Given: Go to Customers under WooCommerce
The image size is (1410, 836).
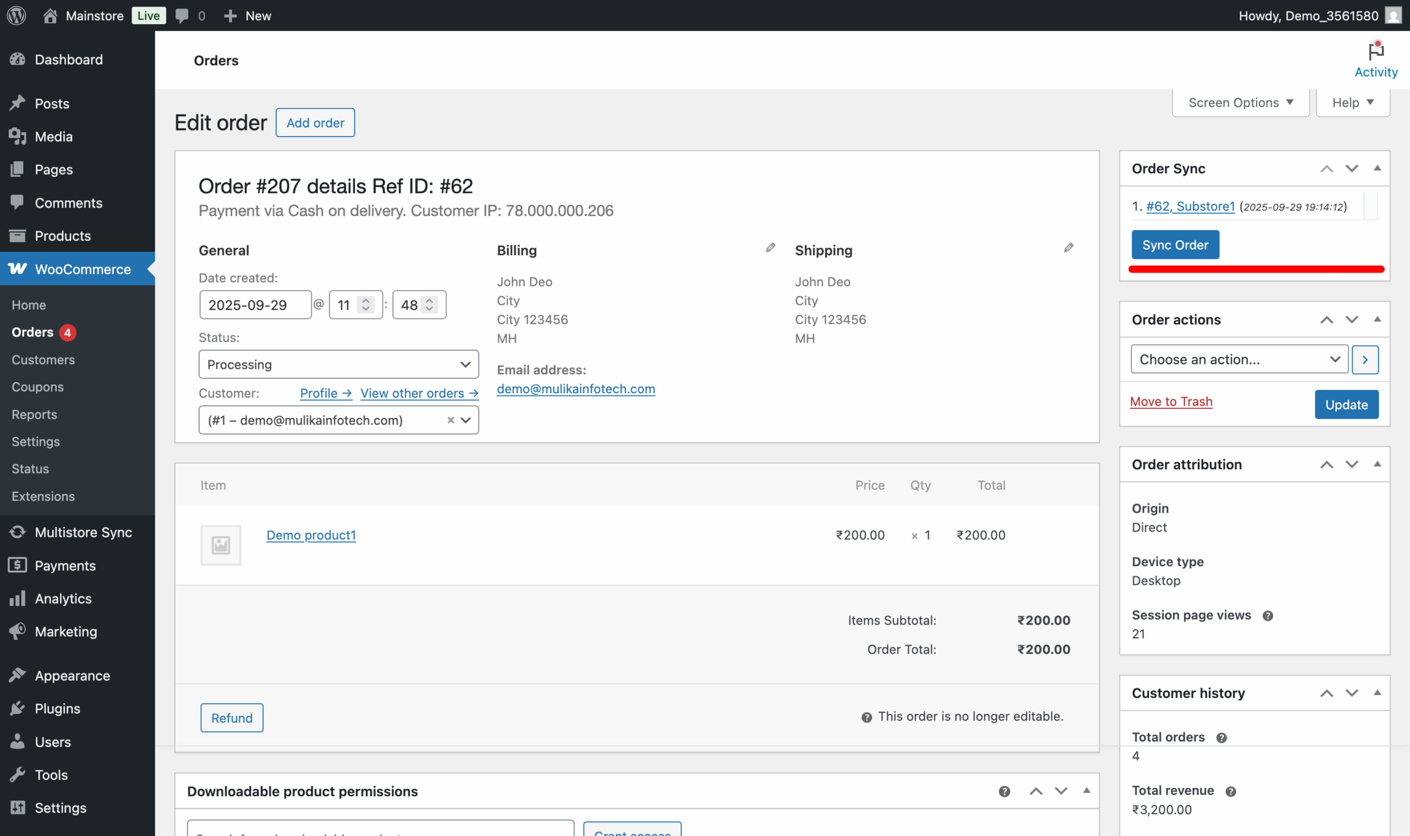Looking at the screenshot, I should pos(43,360).
